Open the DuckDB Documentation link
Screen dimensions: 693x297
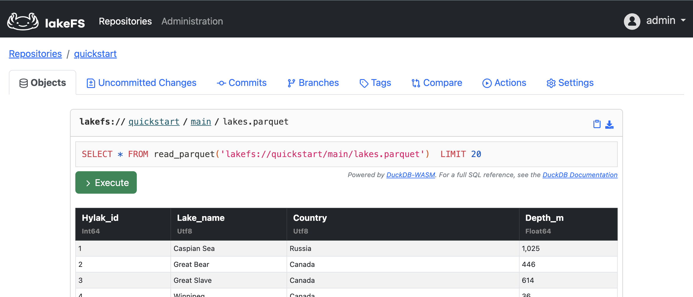pyautogui.click(x=579, y=175)
